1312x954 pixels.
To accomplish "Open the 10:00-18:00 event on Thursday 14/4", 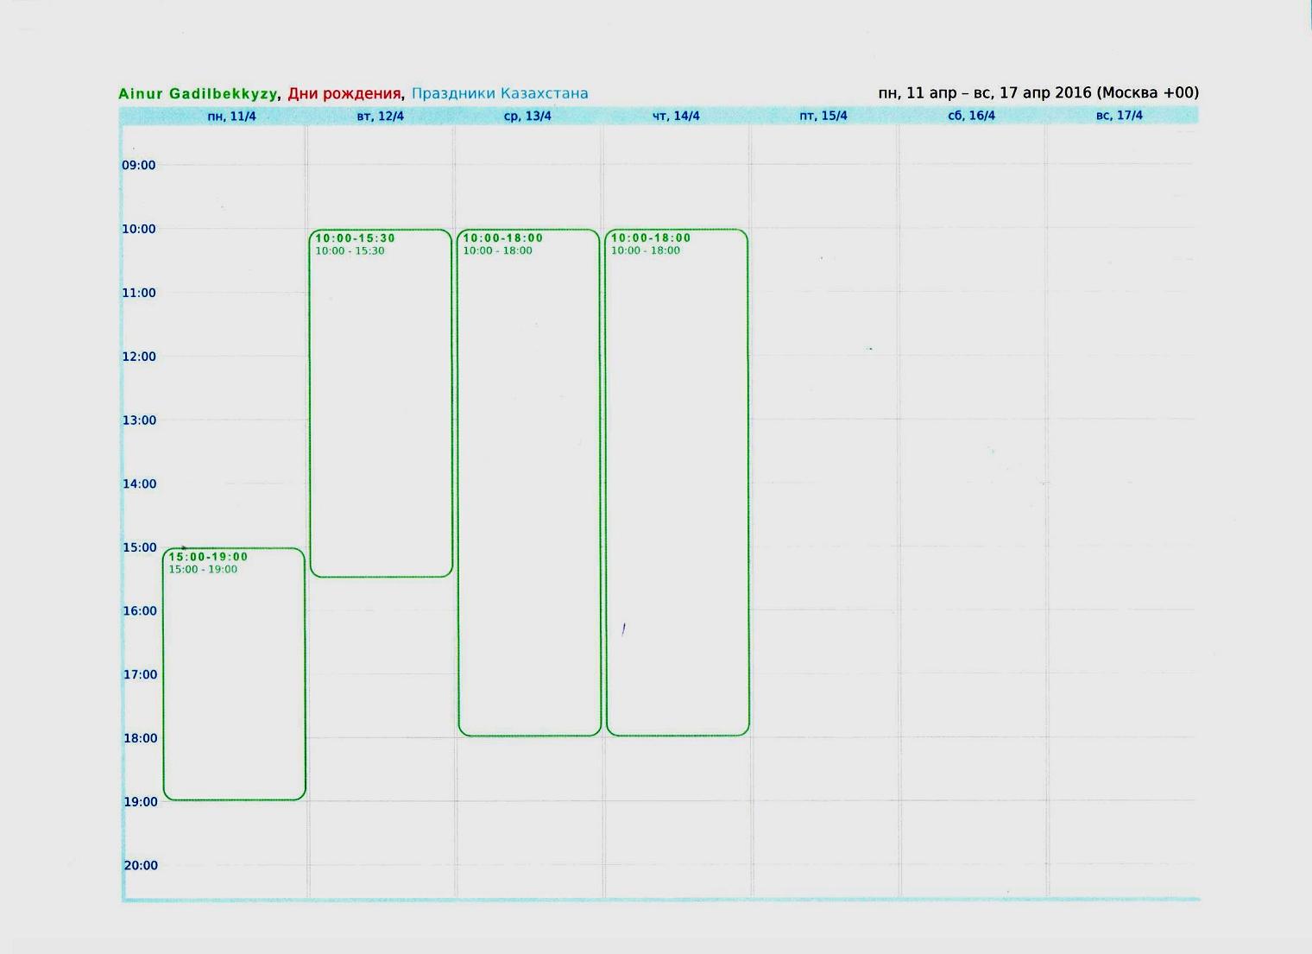I will [x=678, y=483].
